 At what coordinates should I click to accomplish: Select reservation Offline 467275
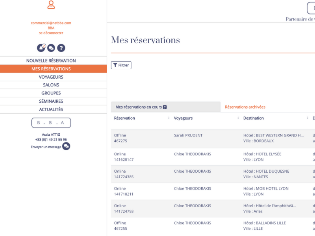(120, 138)
